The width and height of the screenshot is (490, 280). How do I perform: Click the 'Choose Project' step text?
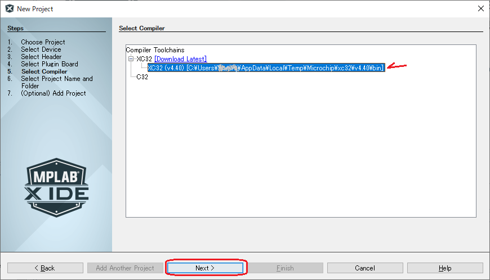43,42
